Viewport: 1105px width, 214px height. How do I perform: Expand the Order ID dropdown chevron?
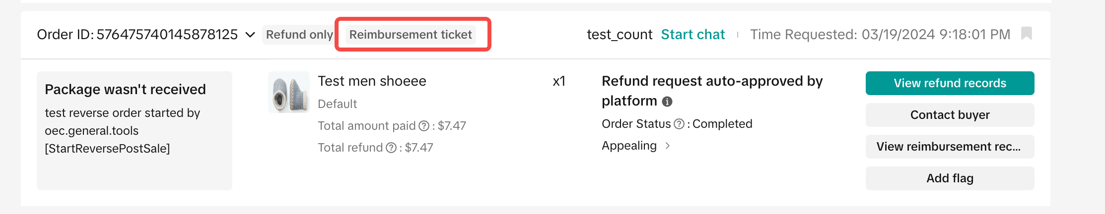point(250,35)
